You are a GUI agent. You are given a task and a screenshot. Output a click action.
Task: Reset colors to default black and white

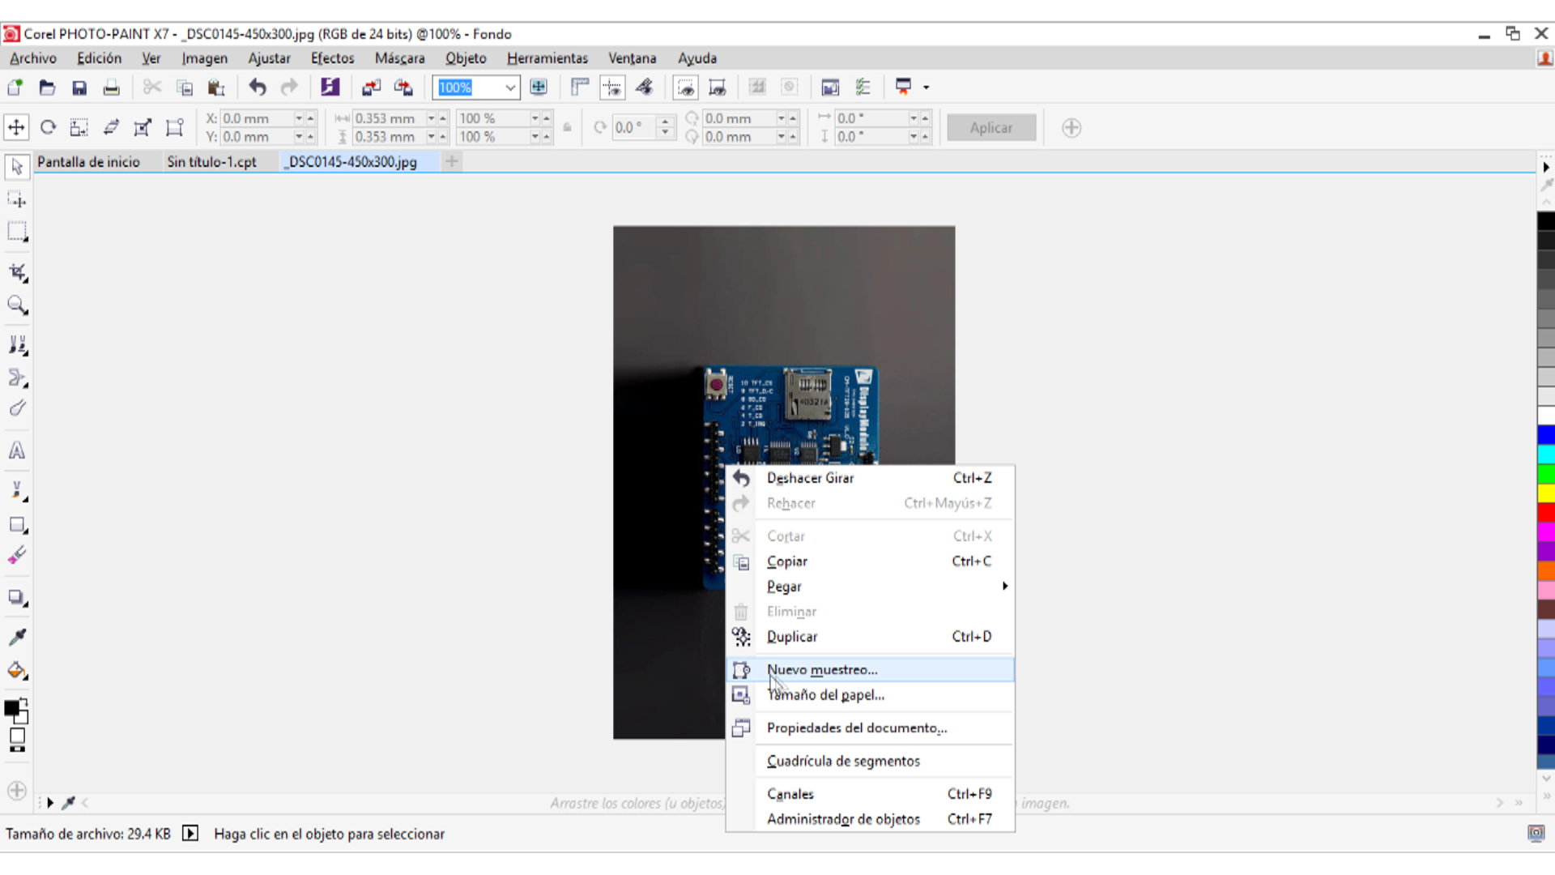(x=17, y=749)
